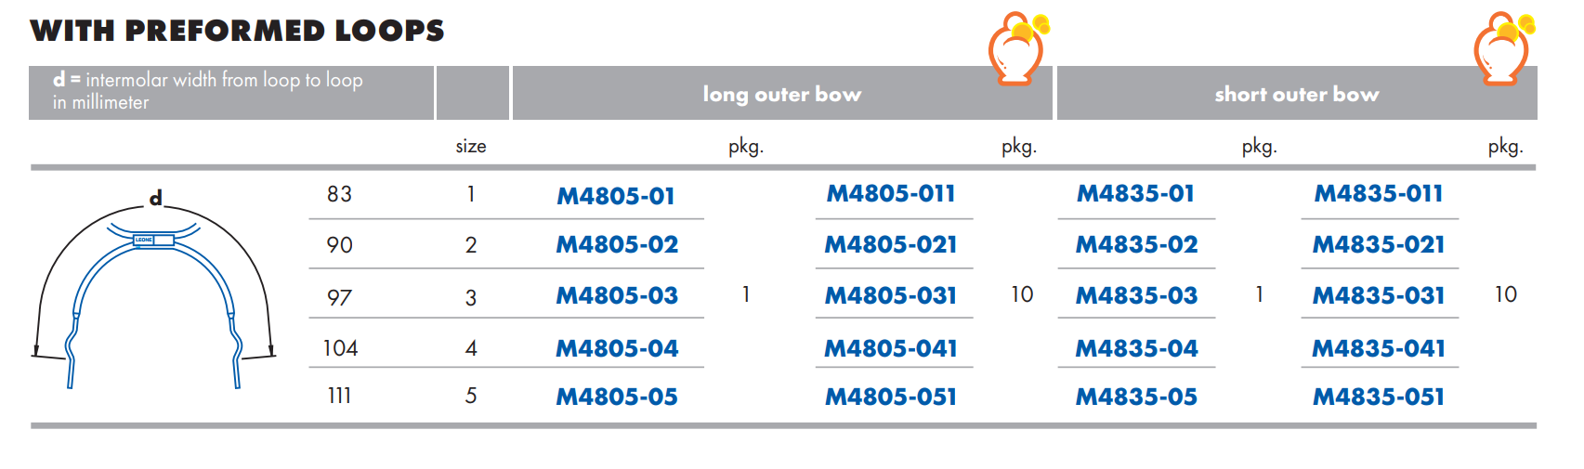This screenshot has width=1584, height=469.
Task: Select product code M4835-03
Action: (1136, 296)
